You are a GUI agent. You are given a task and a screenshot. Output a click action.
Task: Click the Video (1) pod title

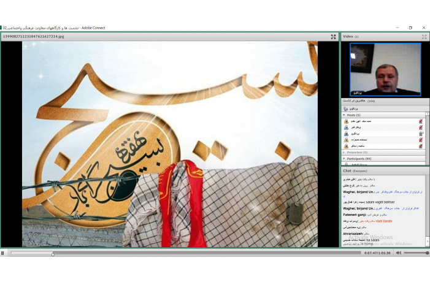350,36
